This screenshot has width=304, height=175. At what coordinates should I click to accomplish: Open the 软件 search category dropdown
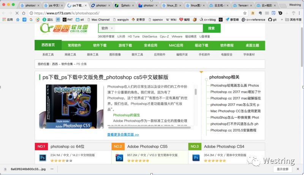pyautogui.click(x=107, y=28)
